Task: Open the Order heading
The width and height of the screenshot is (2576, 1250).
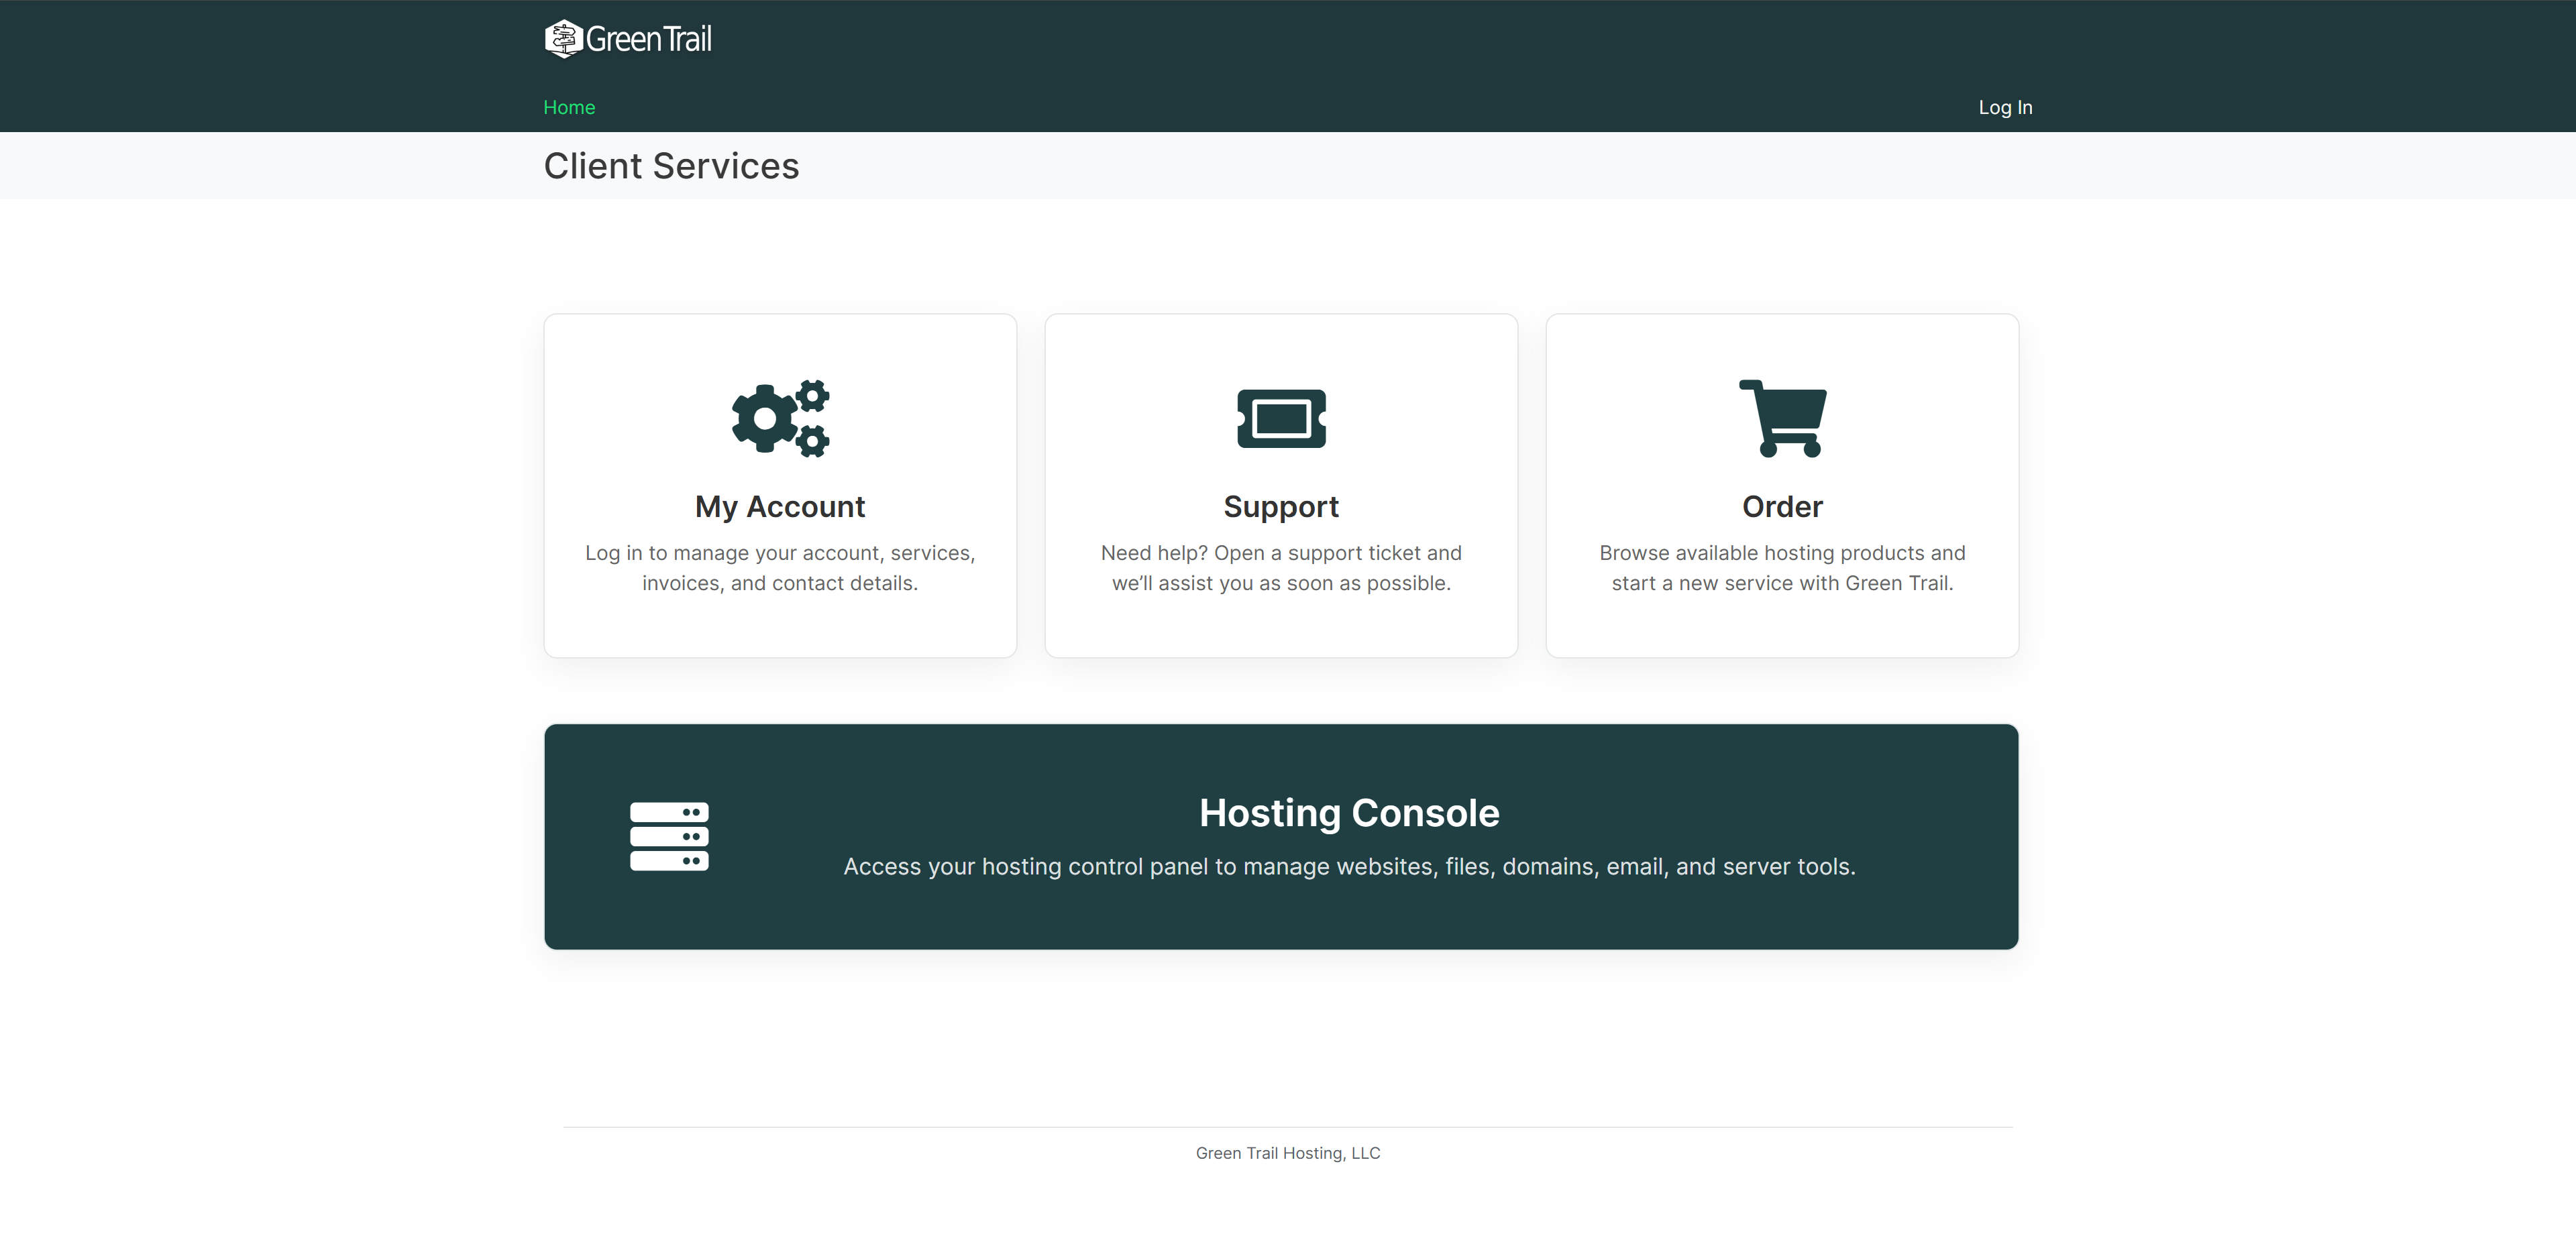Action: (1782, 506)
